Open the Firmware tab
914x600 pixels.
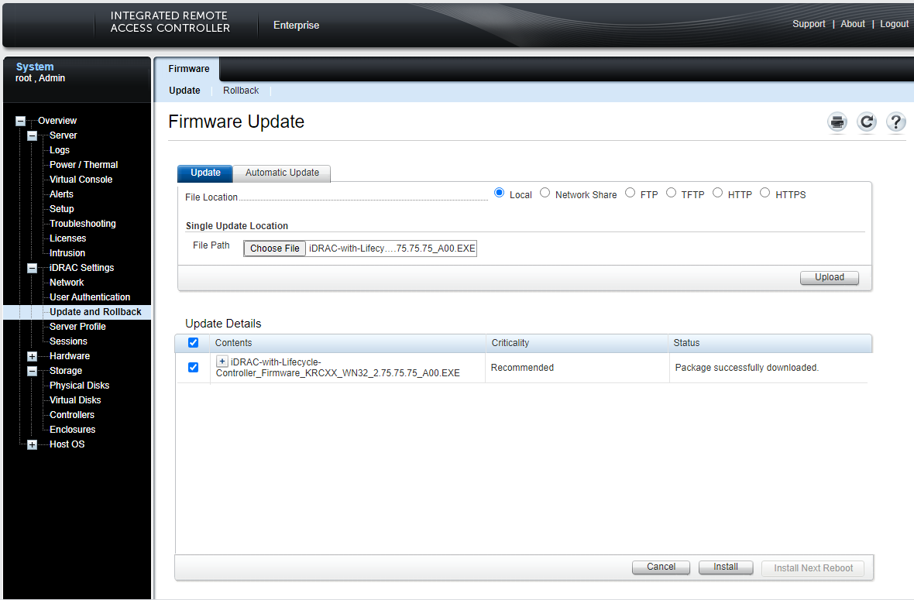coord(188,69)
